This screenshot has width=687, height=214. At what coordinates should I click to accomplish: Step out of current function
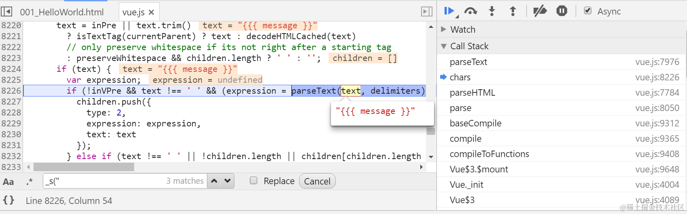(x=513, y=11)
